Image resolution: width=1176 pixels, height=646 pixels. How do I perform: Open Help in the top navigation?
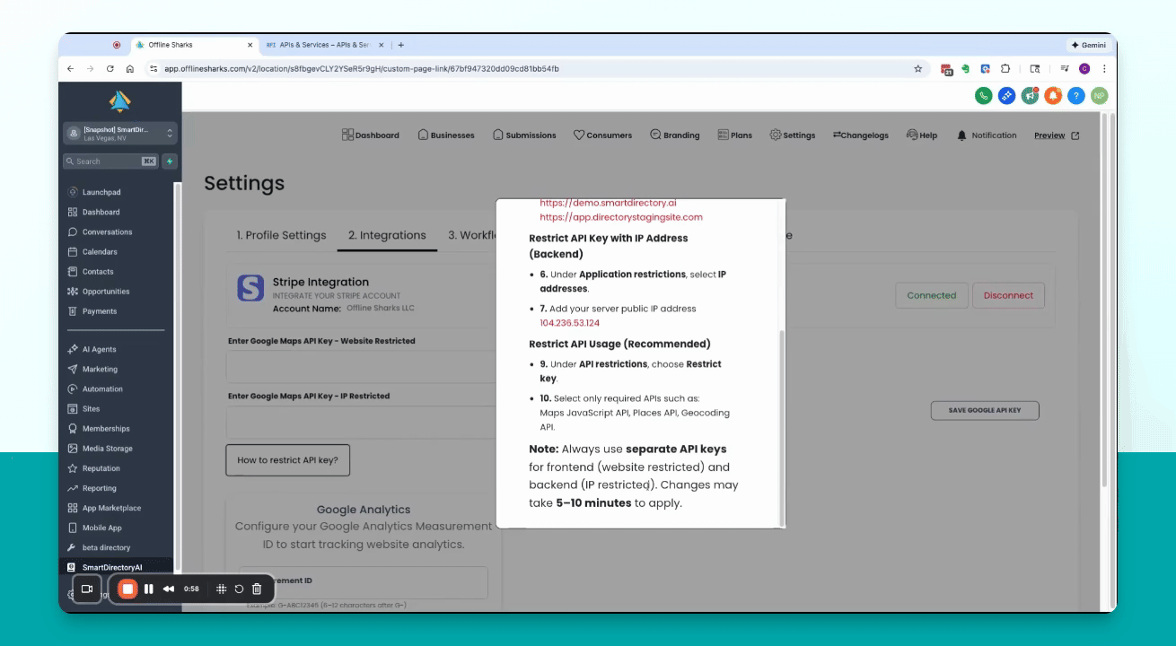pos(922,135)
